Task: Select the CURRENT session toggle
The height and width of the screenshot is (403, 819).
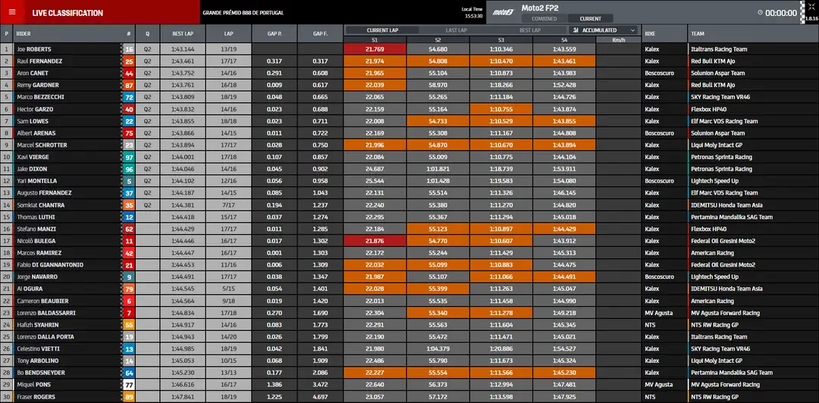Action: [590, 19]
